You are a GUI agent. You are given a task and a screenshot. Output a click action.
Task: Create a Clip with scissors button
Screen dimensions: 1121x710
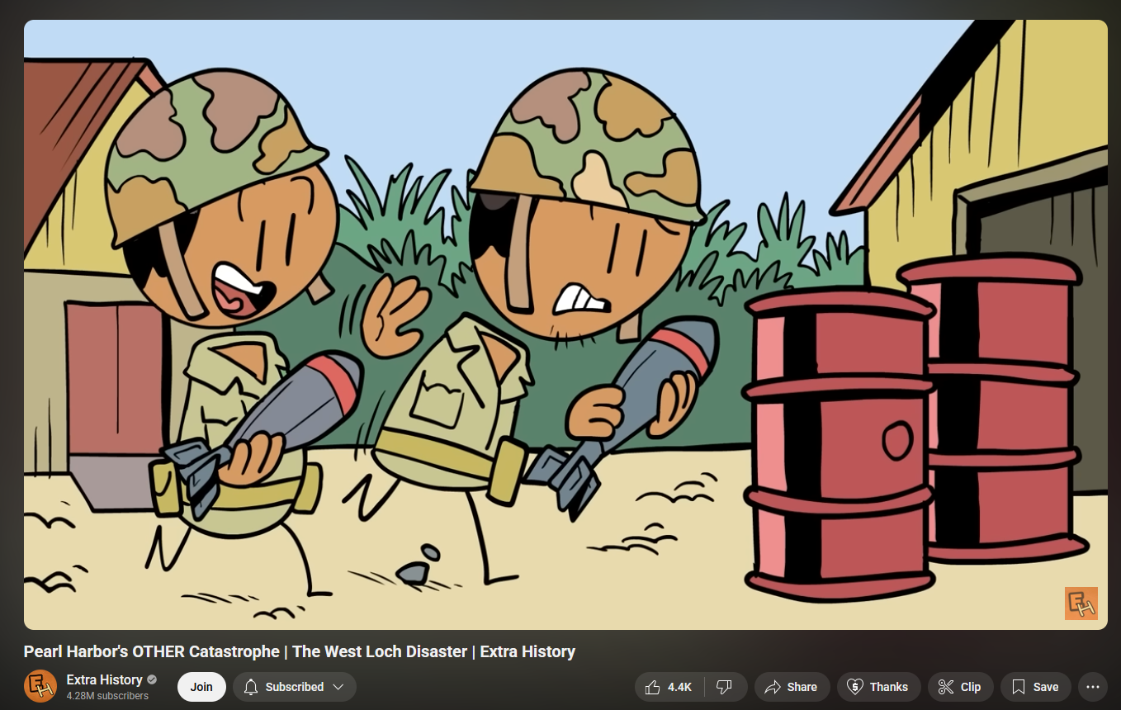[x=961, y=687]
